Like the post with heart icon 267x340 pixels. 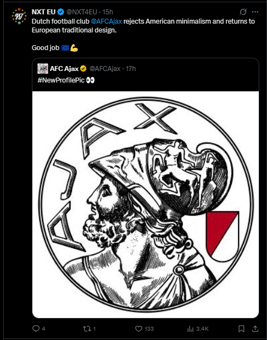(138, 329)
